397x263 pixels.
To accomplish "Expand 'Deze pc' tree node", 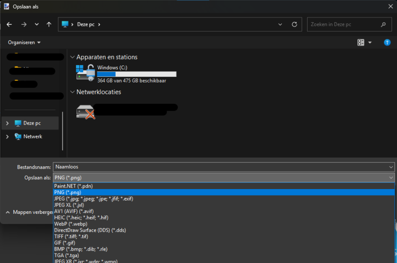I will [x=7, y=123].
